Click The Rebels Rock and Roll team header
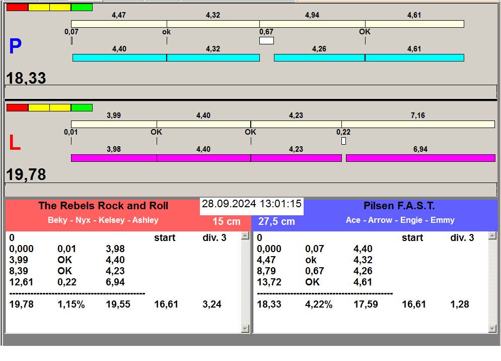 pos(103,206)
